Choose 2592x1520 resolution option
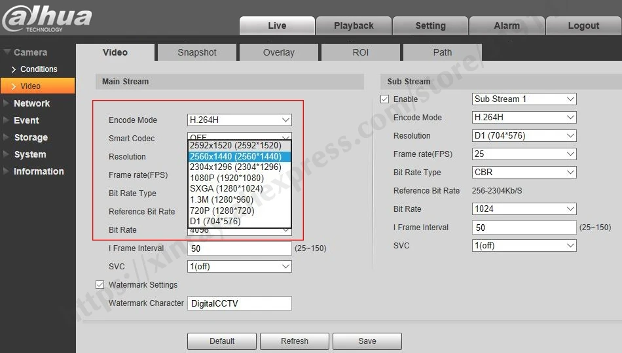The height and width of the screenshot is (353, 622). [239, 145]
